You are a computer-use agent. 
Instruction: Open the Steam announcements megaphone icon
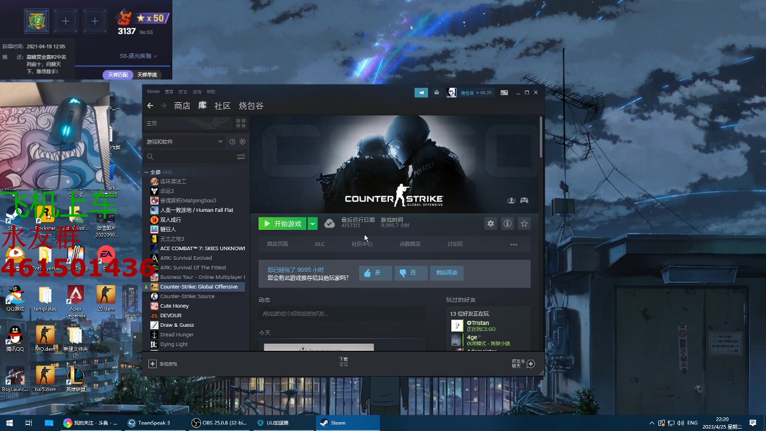click(421, 92)
